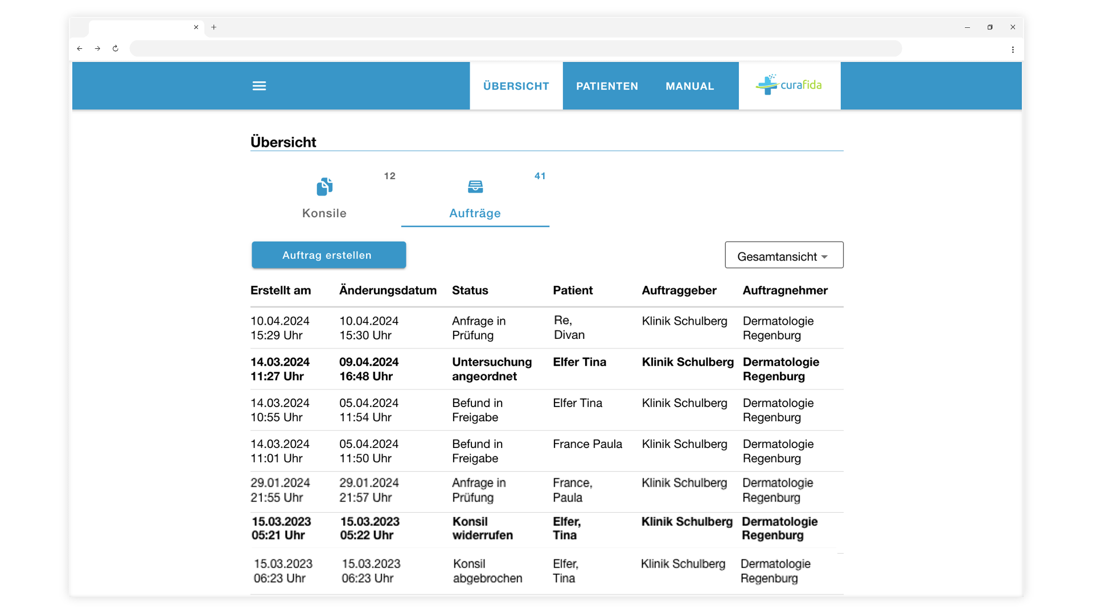Open the browser three-dot menu
This screenshot has height=614, width=1093.
(1013, 49)
